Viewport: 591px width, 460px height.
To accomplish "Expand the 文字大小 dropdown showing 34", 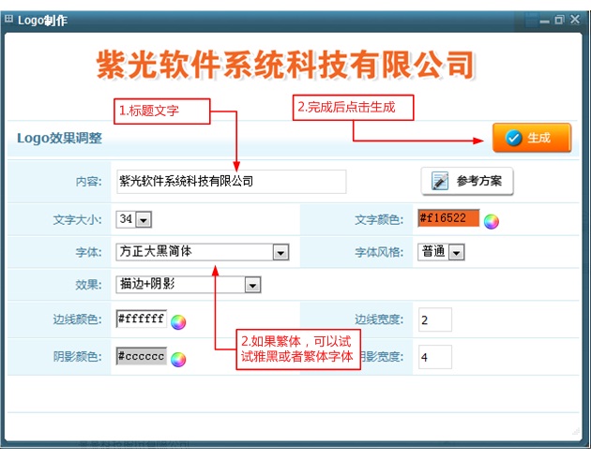I will (143, 220).
